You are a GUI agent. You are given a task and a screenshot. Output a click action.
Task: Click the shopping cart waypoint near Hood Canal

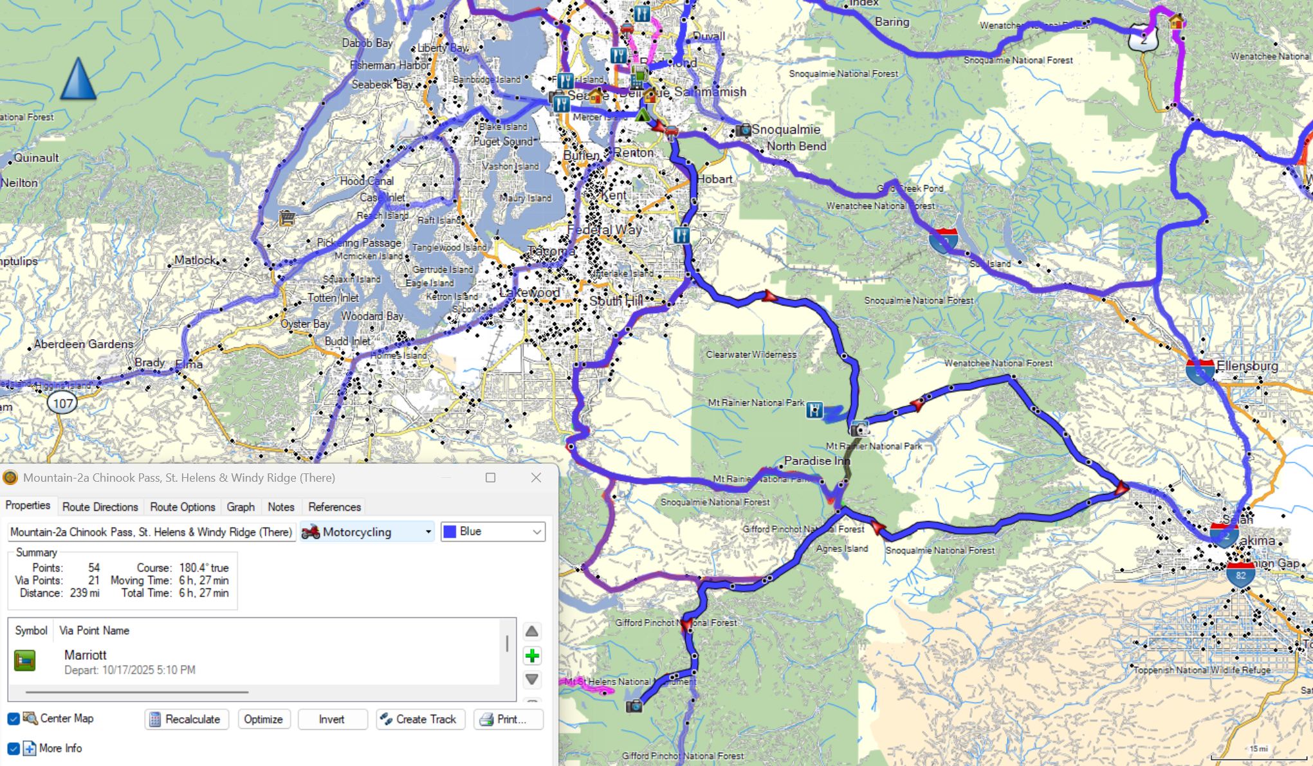(x=287, y=218)
